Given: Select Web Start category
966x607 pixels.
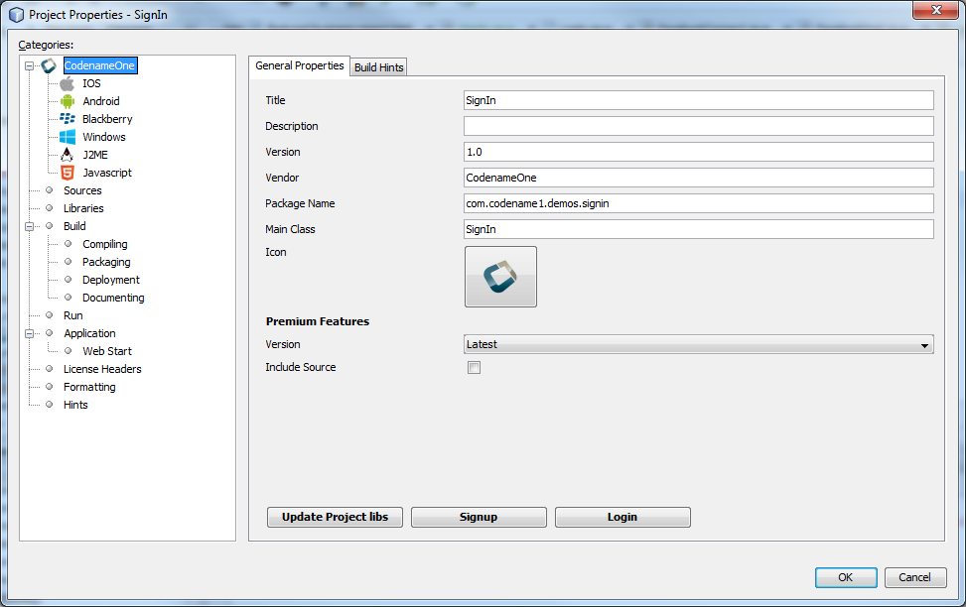Looking at the screenshot, I should [x=107, y=351].
